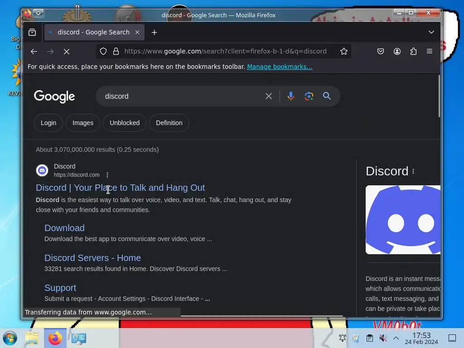Screen dimensions: 464x348
Task: Open the Firefox hamburger application menu
Action: (x=430, y=51)
